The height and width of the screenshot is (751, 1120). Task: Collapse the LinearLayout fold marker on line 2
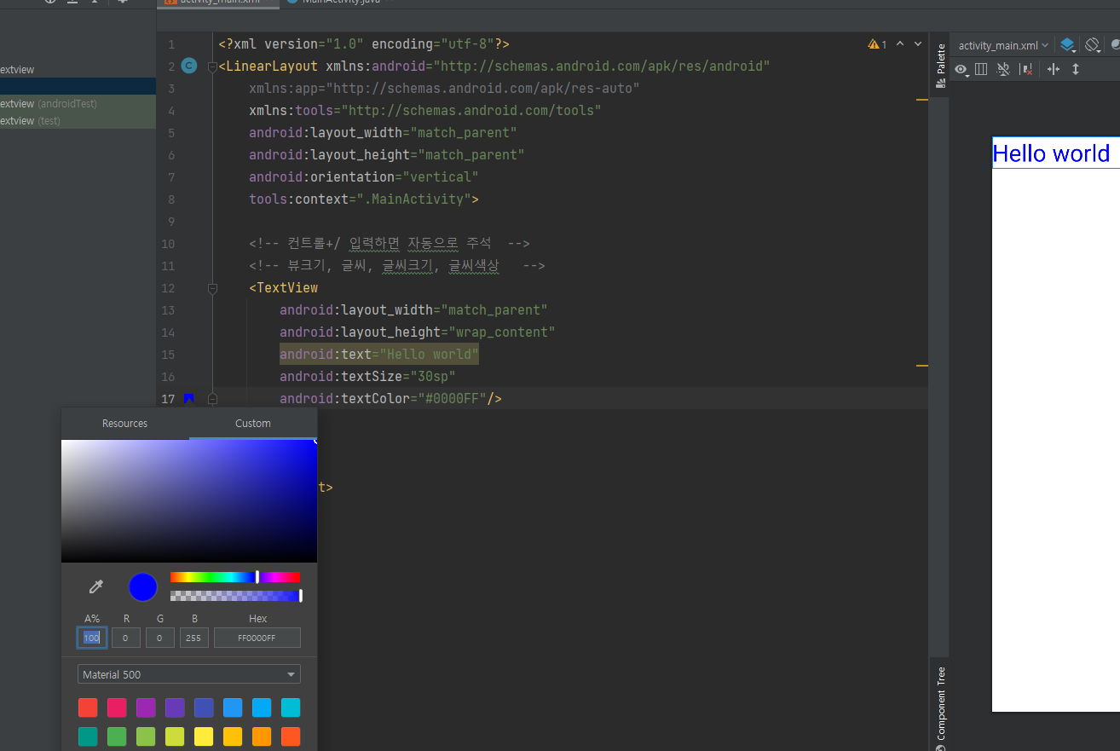pyautogui.click(x=212, y=66)
